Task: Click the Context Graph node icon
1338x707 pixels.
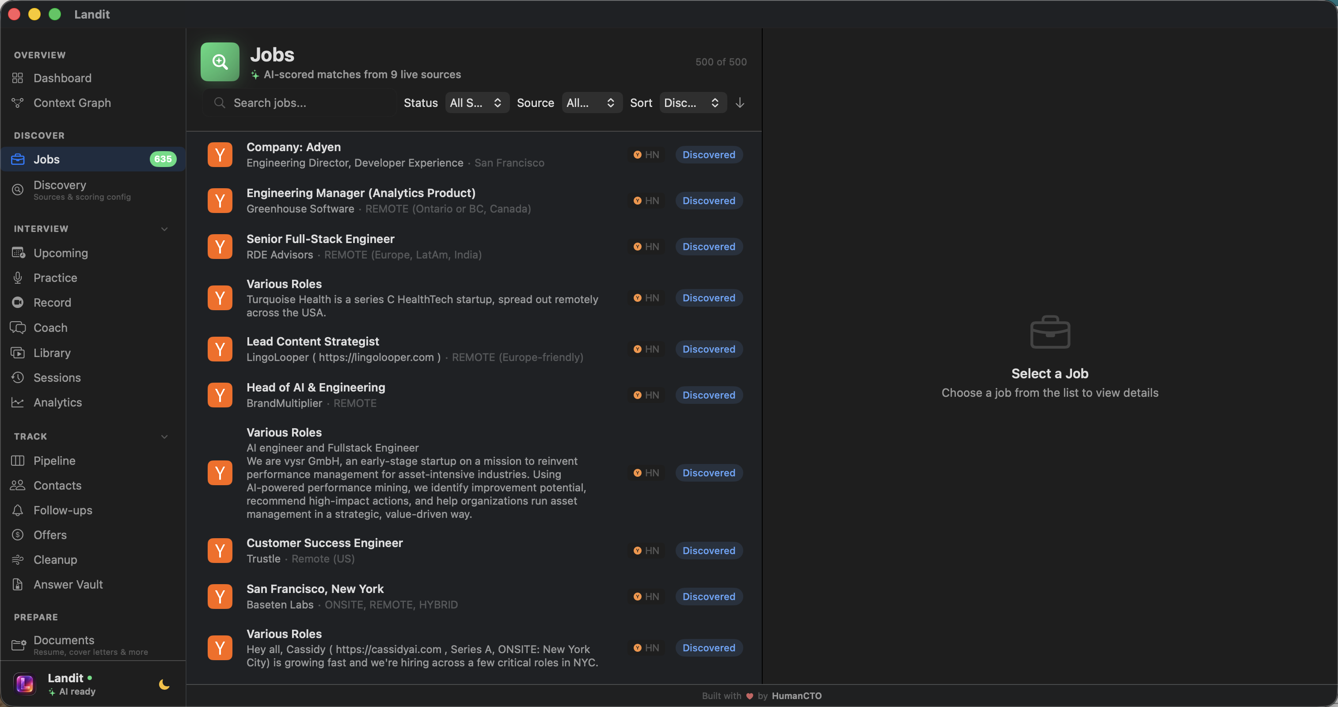Action: pyautogui.click(x=18, y=103)
